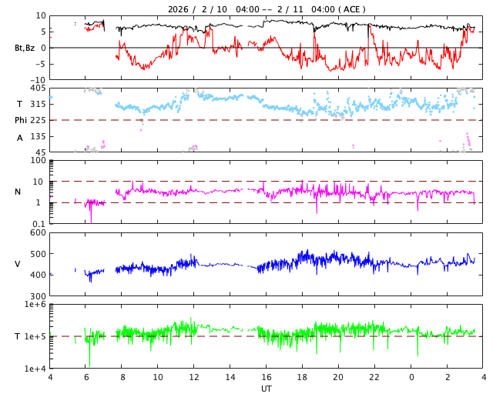The width and height of the screenshot is (493, 394).
Task: Select the 22 tick on the UT axis
Action: pyautogui.click(x=375, y=378)
